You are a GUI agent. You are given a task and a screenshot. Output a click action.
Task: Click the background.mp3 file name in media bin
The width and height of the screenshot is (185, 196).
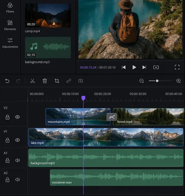(x=37, y=62)
